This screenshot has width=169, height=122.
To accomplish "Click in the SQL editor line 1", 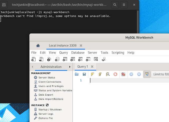I will tap(129, 80).
